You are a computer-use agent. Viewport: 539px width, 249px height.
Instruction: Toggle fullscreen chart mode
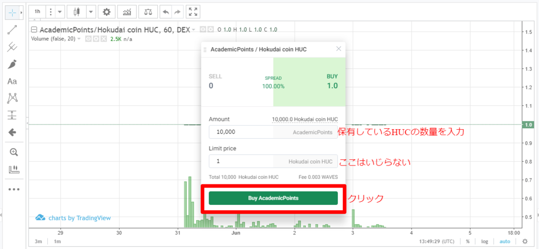tap(193, 12)
